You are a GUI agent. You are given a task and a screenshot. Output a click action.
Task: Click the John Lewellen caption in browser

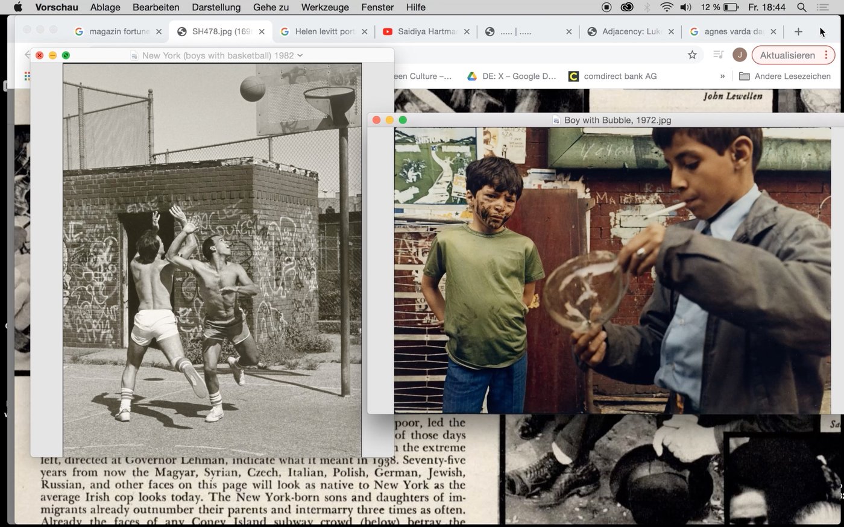tap(732, 96)
